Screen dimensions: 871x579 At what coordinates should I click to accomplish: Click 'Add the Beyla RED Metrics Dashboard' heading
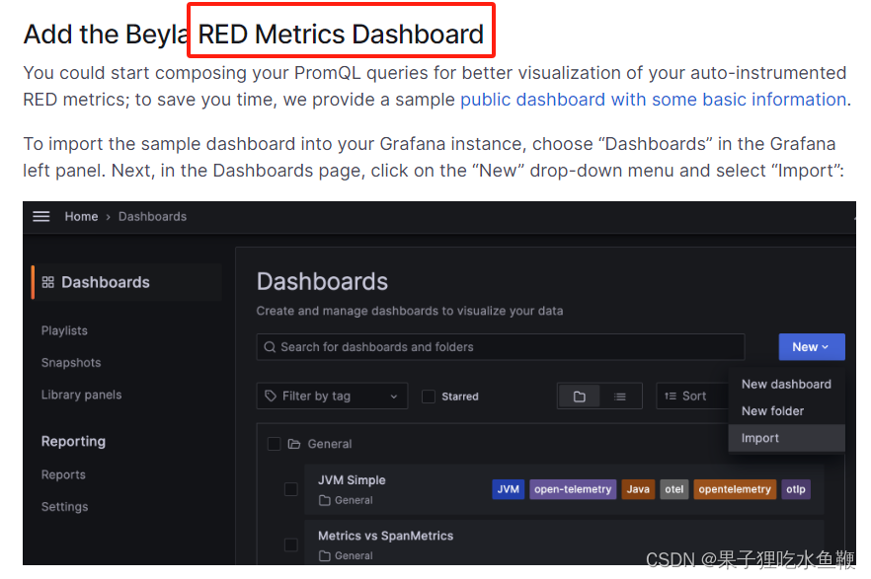[254, 35]
